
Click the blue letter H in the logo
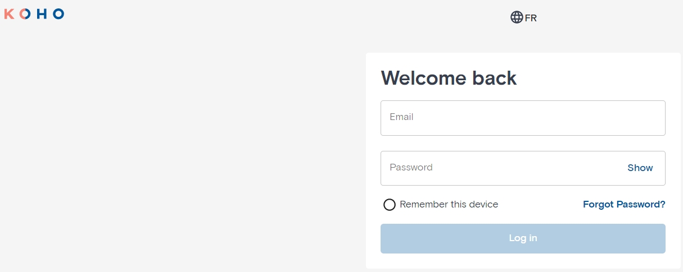point(41,14)
